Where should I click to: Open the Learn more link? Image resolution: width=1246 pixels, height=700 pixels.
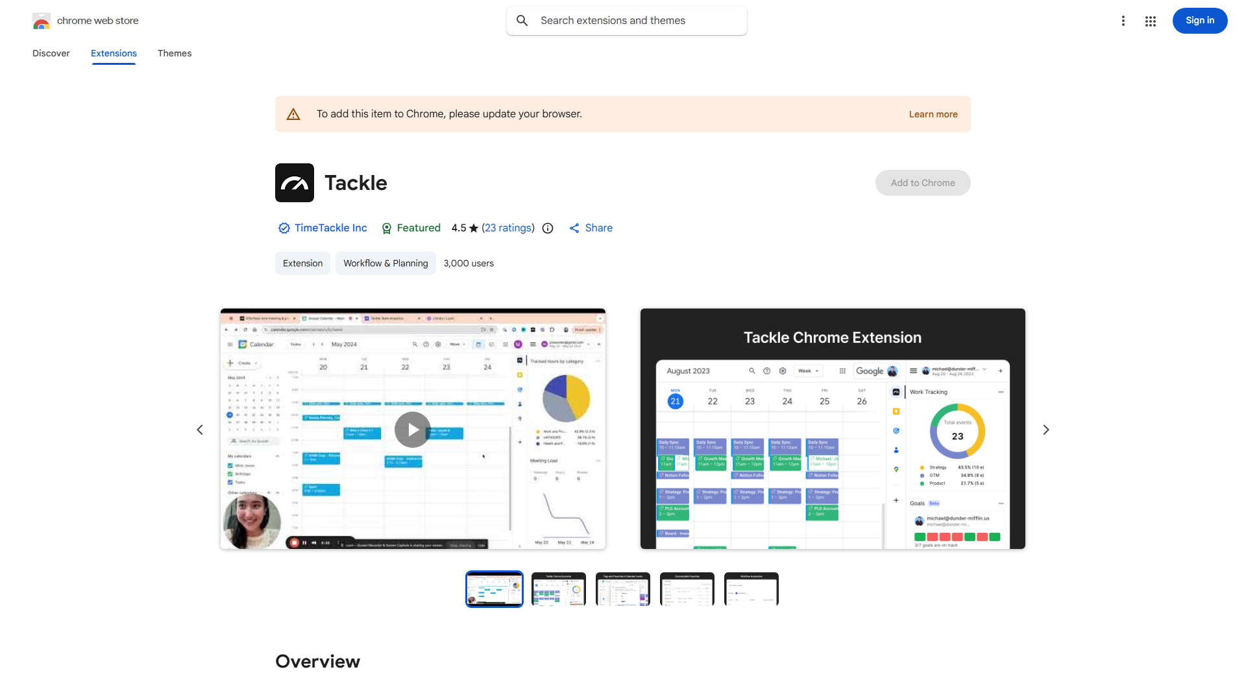pos(933,114)
